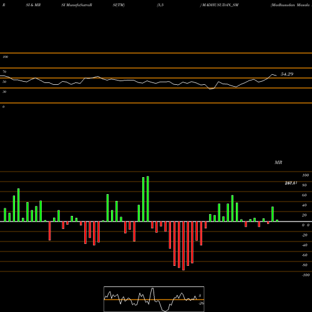Click the '0 0' zero-line label on MR axis
Viewport: 312px width, 312px height.
[306, 225]
